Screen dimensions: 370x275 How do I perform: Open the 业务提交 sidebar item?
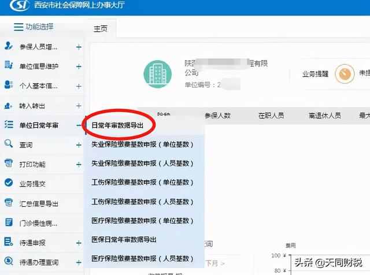(x=42, y=184)
